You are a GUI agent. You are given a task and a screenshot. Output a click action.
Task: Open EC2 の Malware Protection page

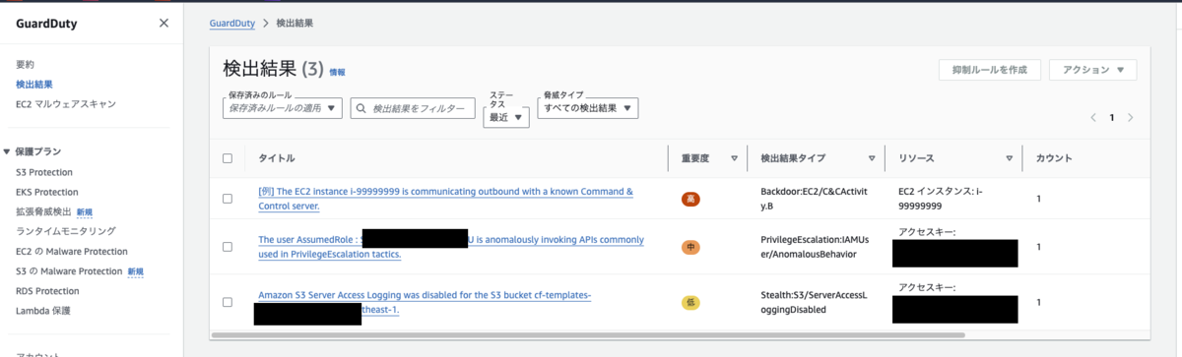[x=72, y=251]
